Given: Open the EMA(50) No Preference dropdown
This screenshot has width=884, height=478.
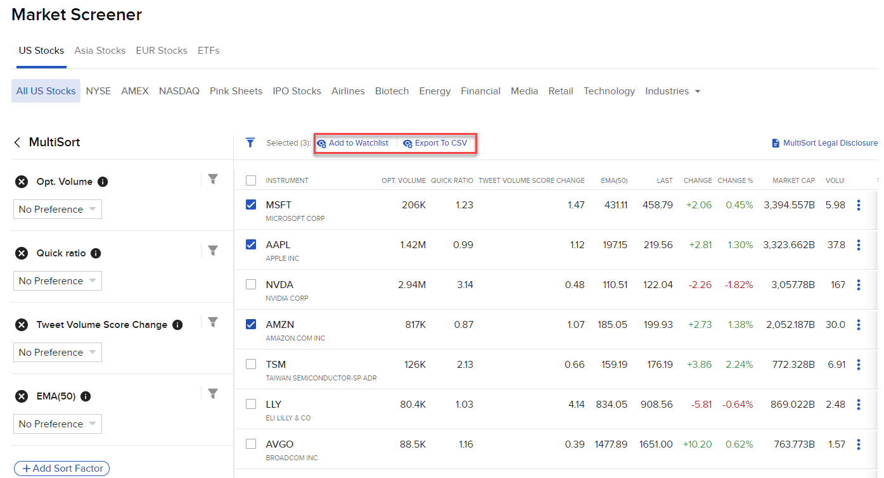Looking at the screenshot, I should tap(57, 424).
